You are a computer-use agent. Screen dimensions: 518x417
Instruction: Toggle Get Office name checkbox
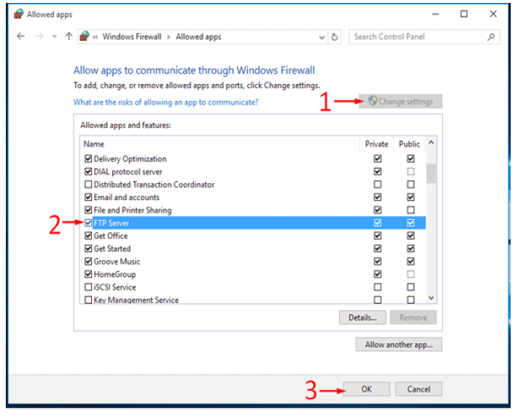pos(88,235)
